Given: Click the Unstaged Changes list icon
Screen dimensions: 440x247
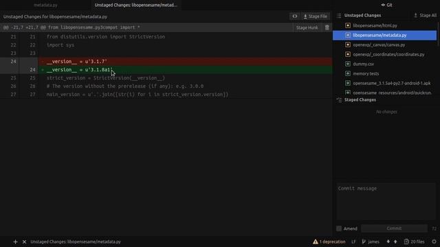Looking at the screenshot, I should [339, 15].
